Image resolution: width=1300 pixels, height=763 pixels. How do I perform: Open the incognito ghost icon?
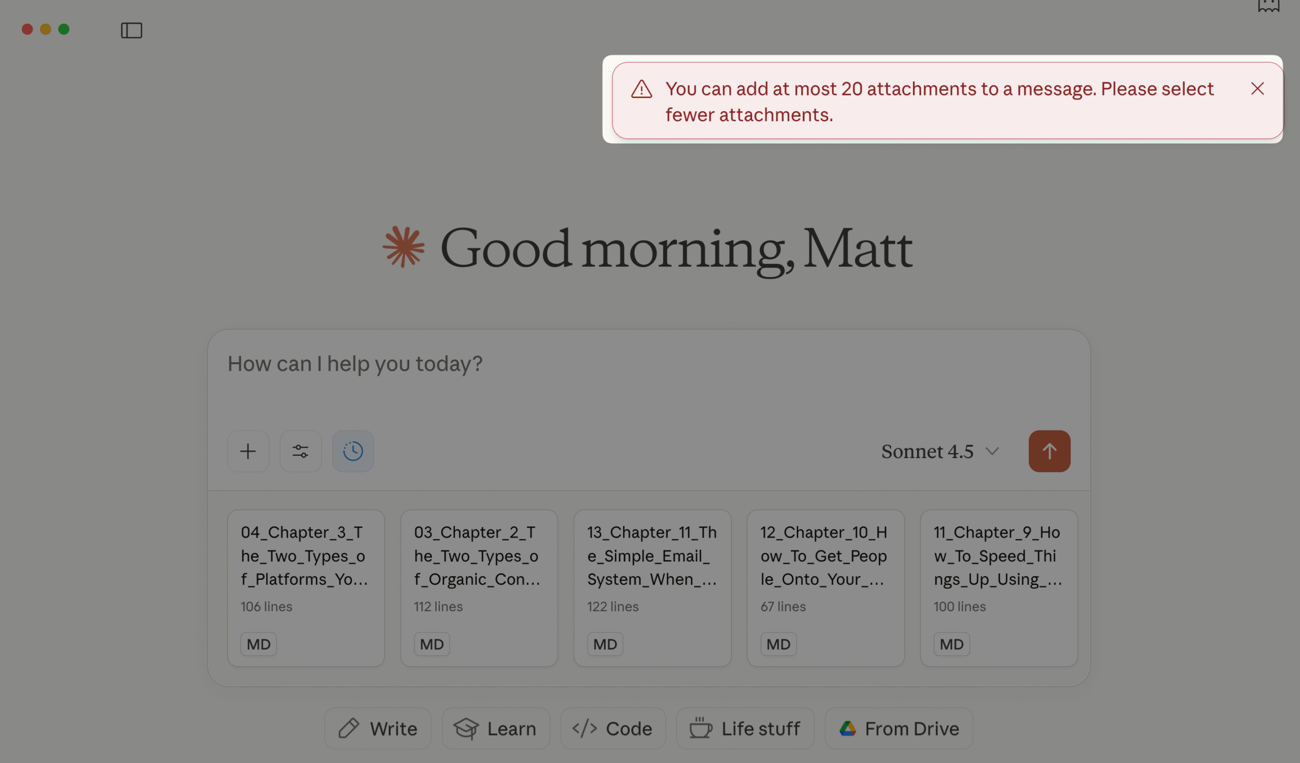click(1268, 5)
